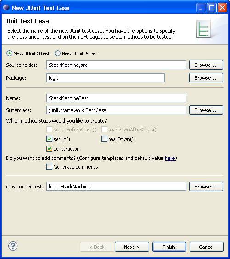The height and width of the screenshot is (259, 230).
Task: Cancel the New JUnit Test Case dialog
Action: (x=207, y=247)
